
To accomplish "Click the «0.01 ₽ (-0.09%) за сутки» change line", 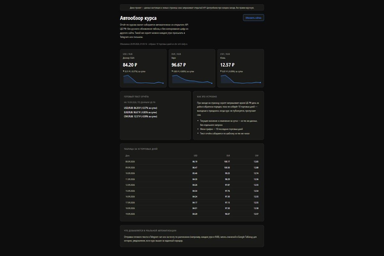I will point(231,71).
